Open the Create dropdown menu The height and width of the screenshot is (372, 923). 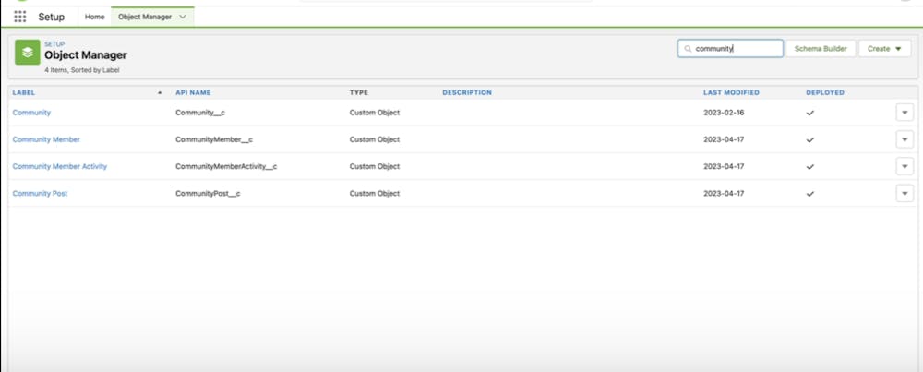pyautogui.click(x=885, y=49)
